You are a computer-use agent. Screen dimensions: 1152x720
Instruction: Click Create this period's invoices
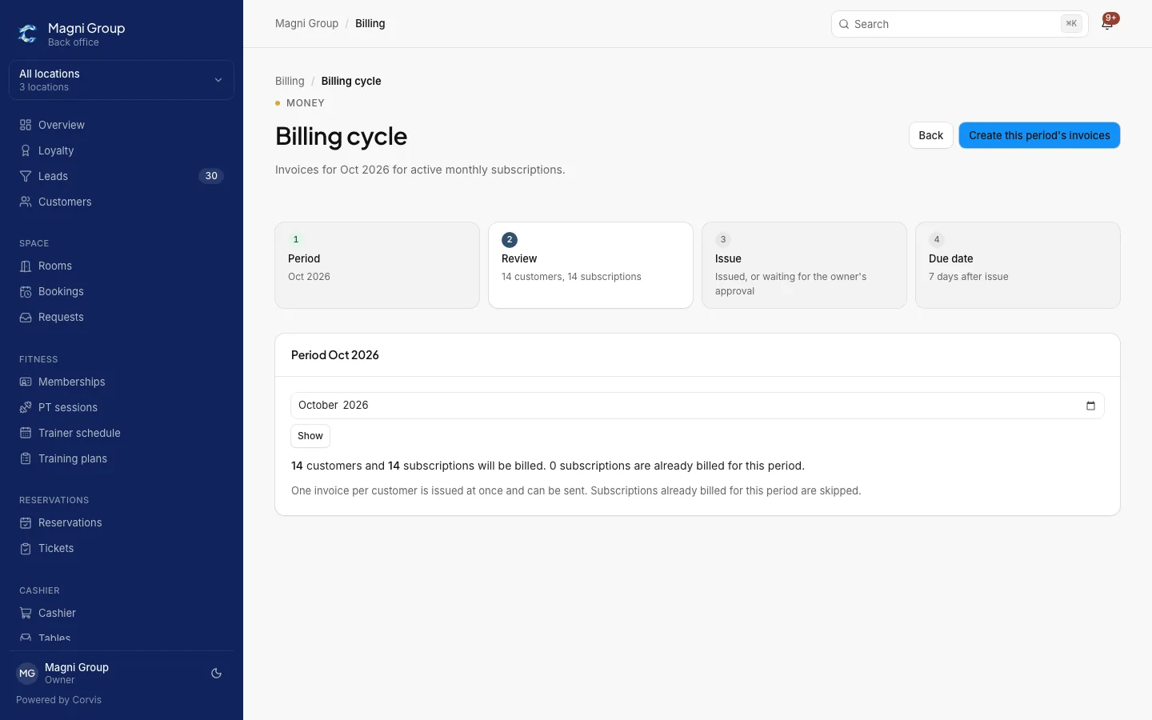(x=1039, y=135)
